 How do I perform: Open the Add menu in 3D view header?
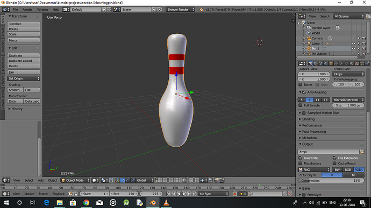[41, 180]
